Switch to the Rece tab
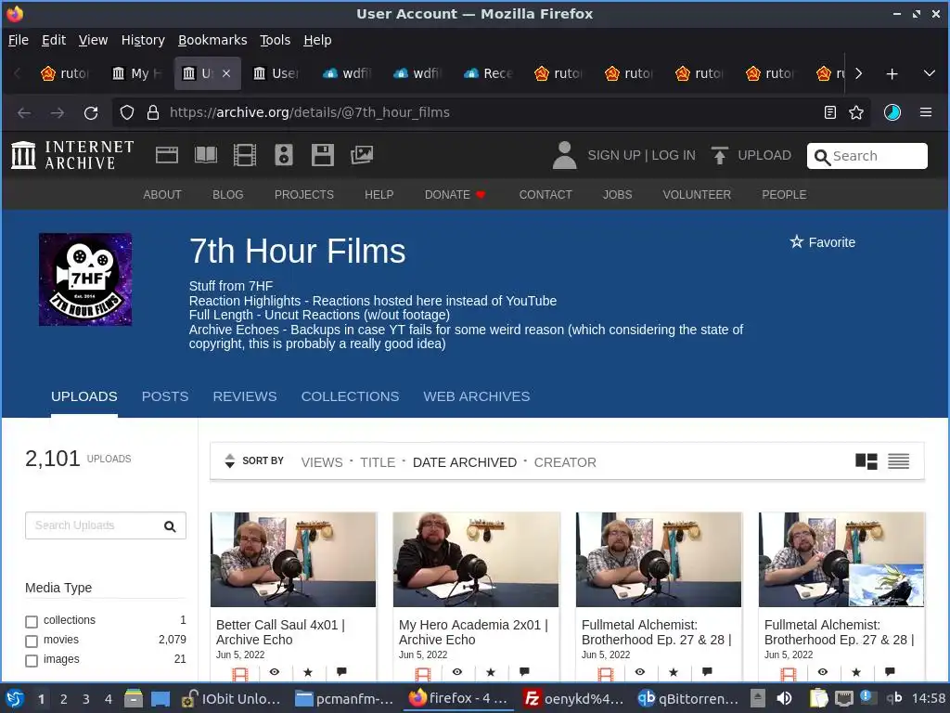The width and height of the screenshot is (950, 713). click(488, 73)
